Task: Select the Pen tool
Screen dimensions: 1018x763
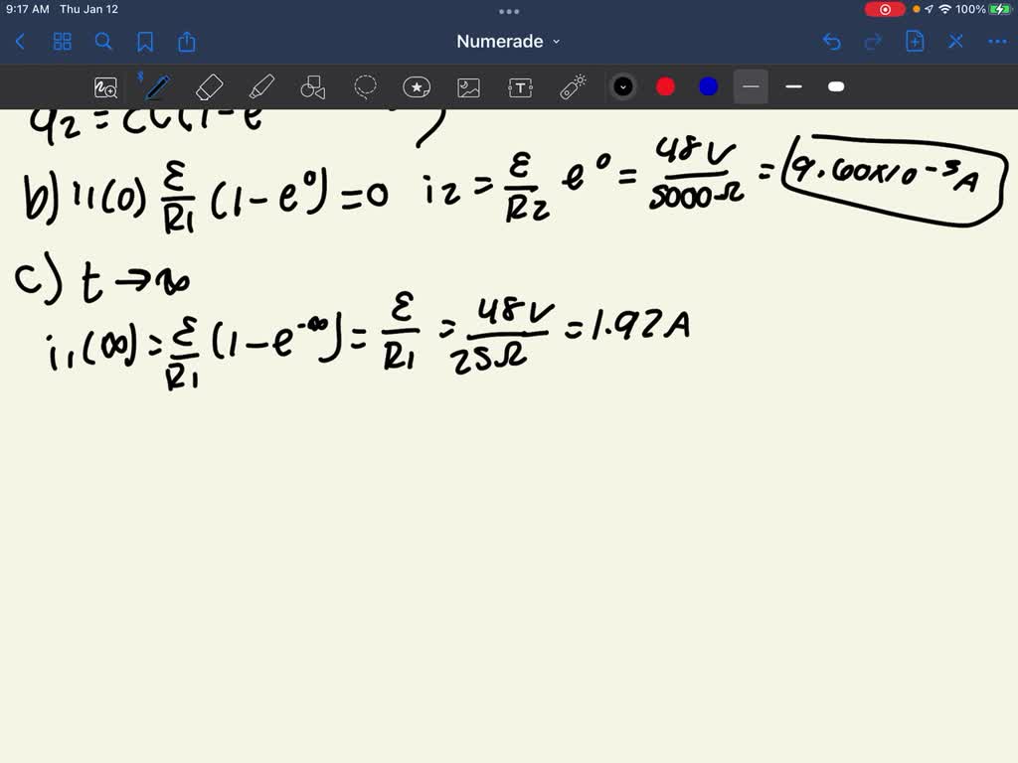Action: click(157, 87)
